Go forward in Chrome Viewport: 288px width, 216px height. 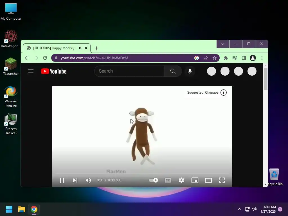(36, 58)
